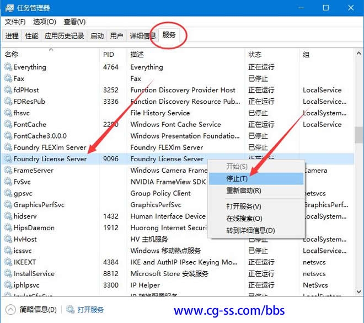
Task: Click the services icon beside 打开服务
Action: [x=70, y=310]
